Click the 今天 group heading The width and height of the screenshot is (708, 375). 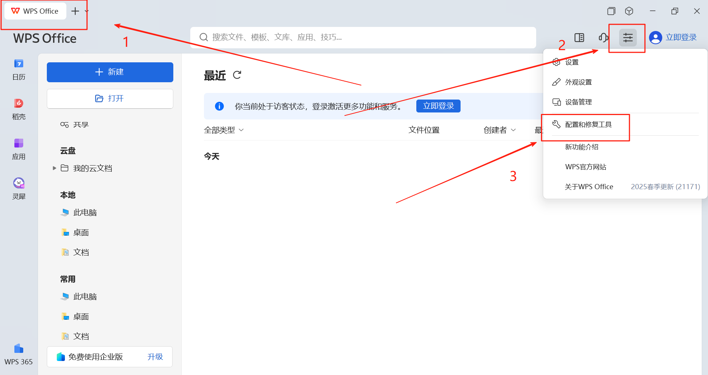coord(212,156)
